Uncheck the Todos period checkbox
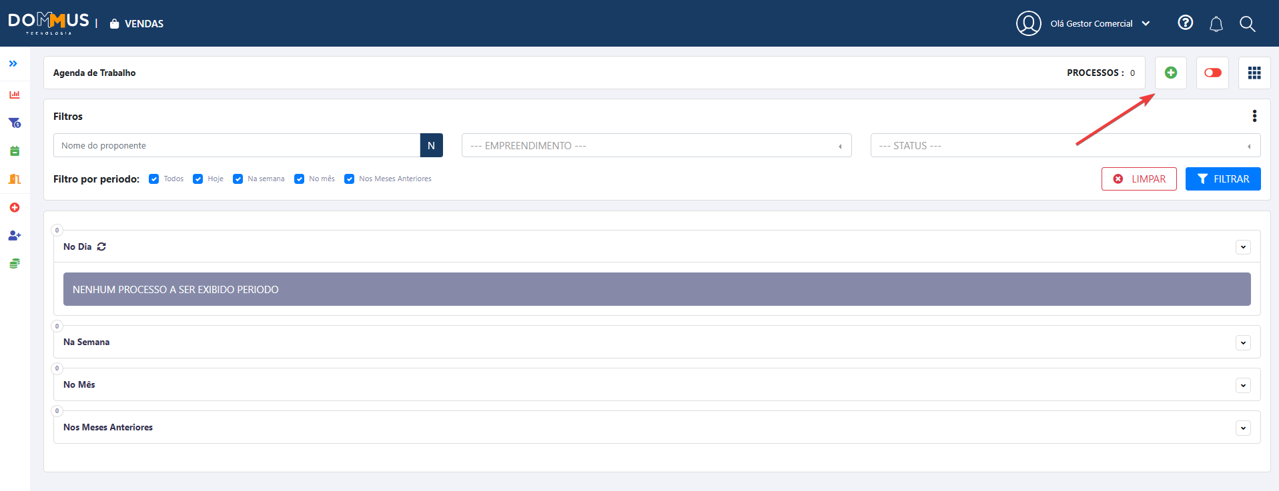 pos(154,179)
